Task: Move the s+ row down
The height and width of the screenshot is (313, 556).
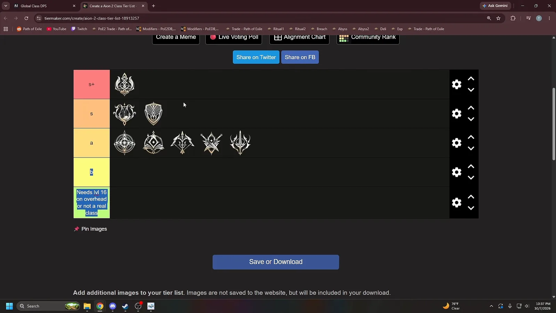Action: [471, 90]
